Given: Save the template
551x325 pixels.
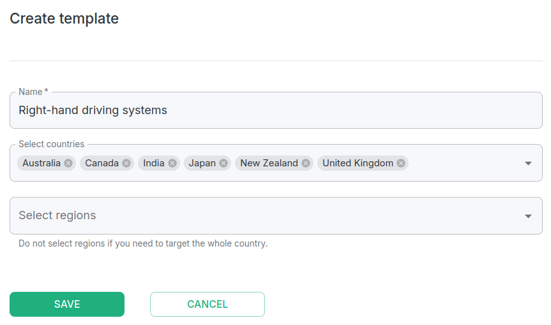Looking at the screenshot, I should (67, 305).
